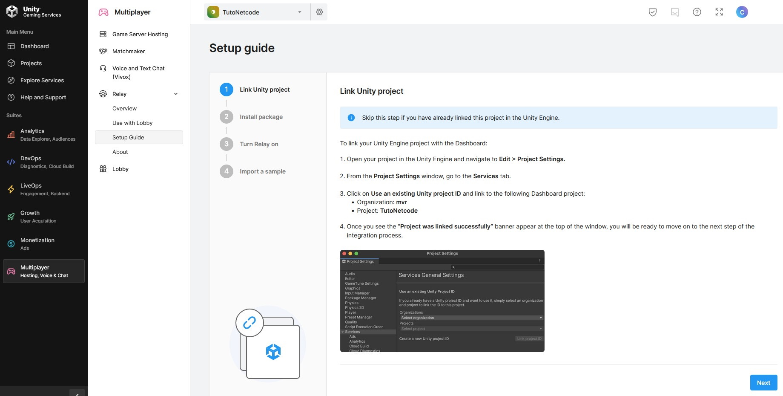Click the Lobby people icon
Screen dimensions: 783x396
click(x=103, y=169)
